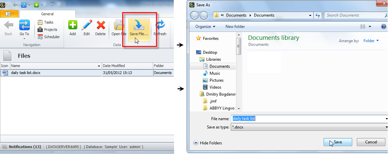The image size is (388, 154).
Task: Click the Cancel button
Action: [371, 142]
